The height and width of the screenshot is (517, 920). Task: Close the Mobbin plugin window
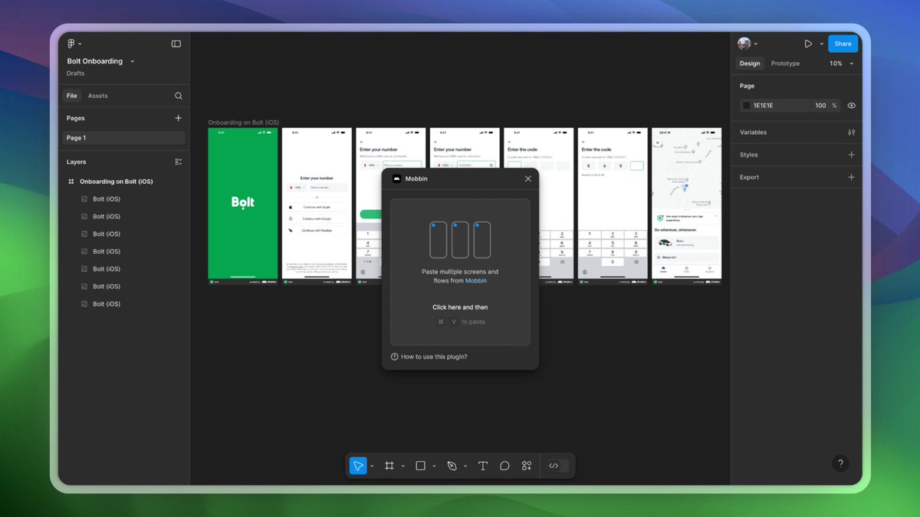pyautogui.click(x=527, y=178)
